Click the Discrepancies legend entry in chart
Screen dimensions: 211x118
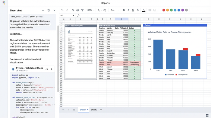(181, 75)
